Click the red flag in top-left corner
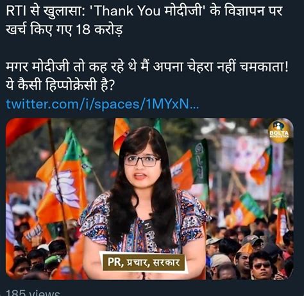Screen dimensions: 304x296 click(26, 130)
